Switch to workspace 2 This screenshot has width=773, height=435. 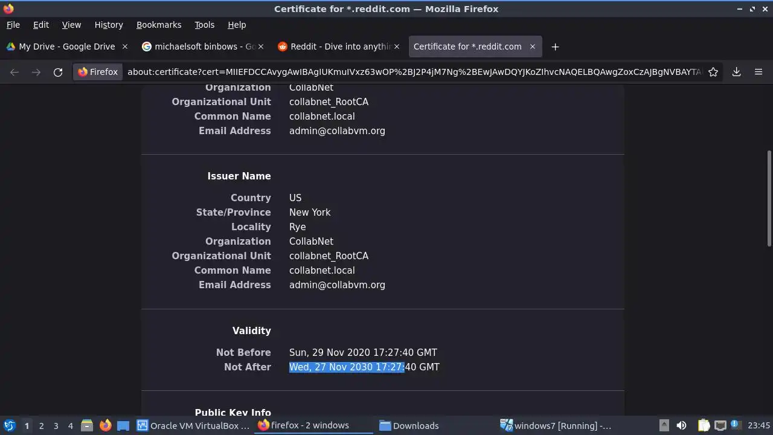click(41, 425)
